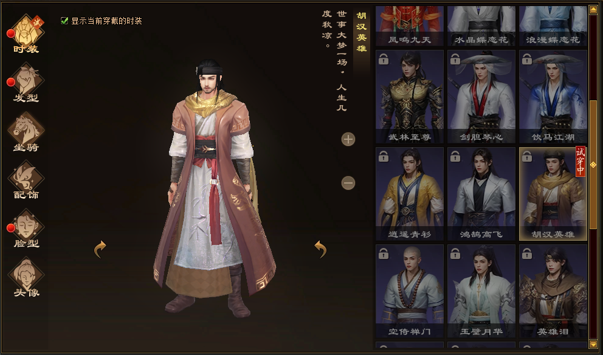Zoom in with the plus icon
603x355 pixels.
click(x=348, y=139)
